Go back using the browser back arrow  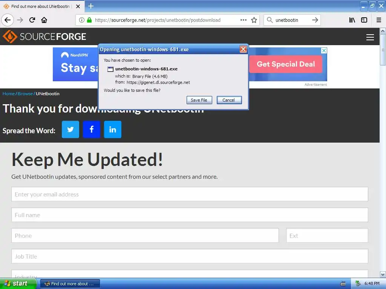[8, 20]
